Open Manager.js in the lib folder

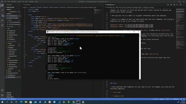click(x=12, y=39)
